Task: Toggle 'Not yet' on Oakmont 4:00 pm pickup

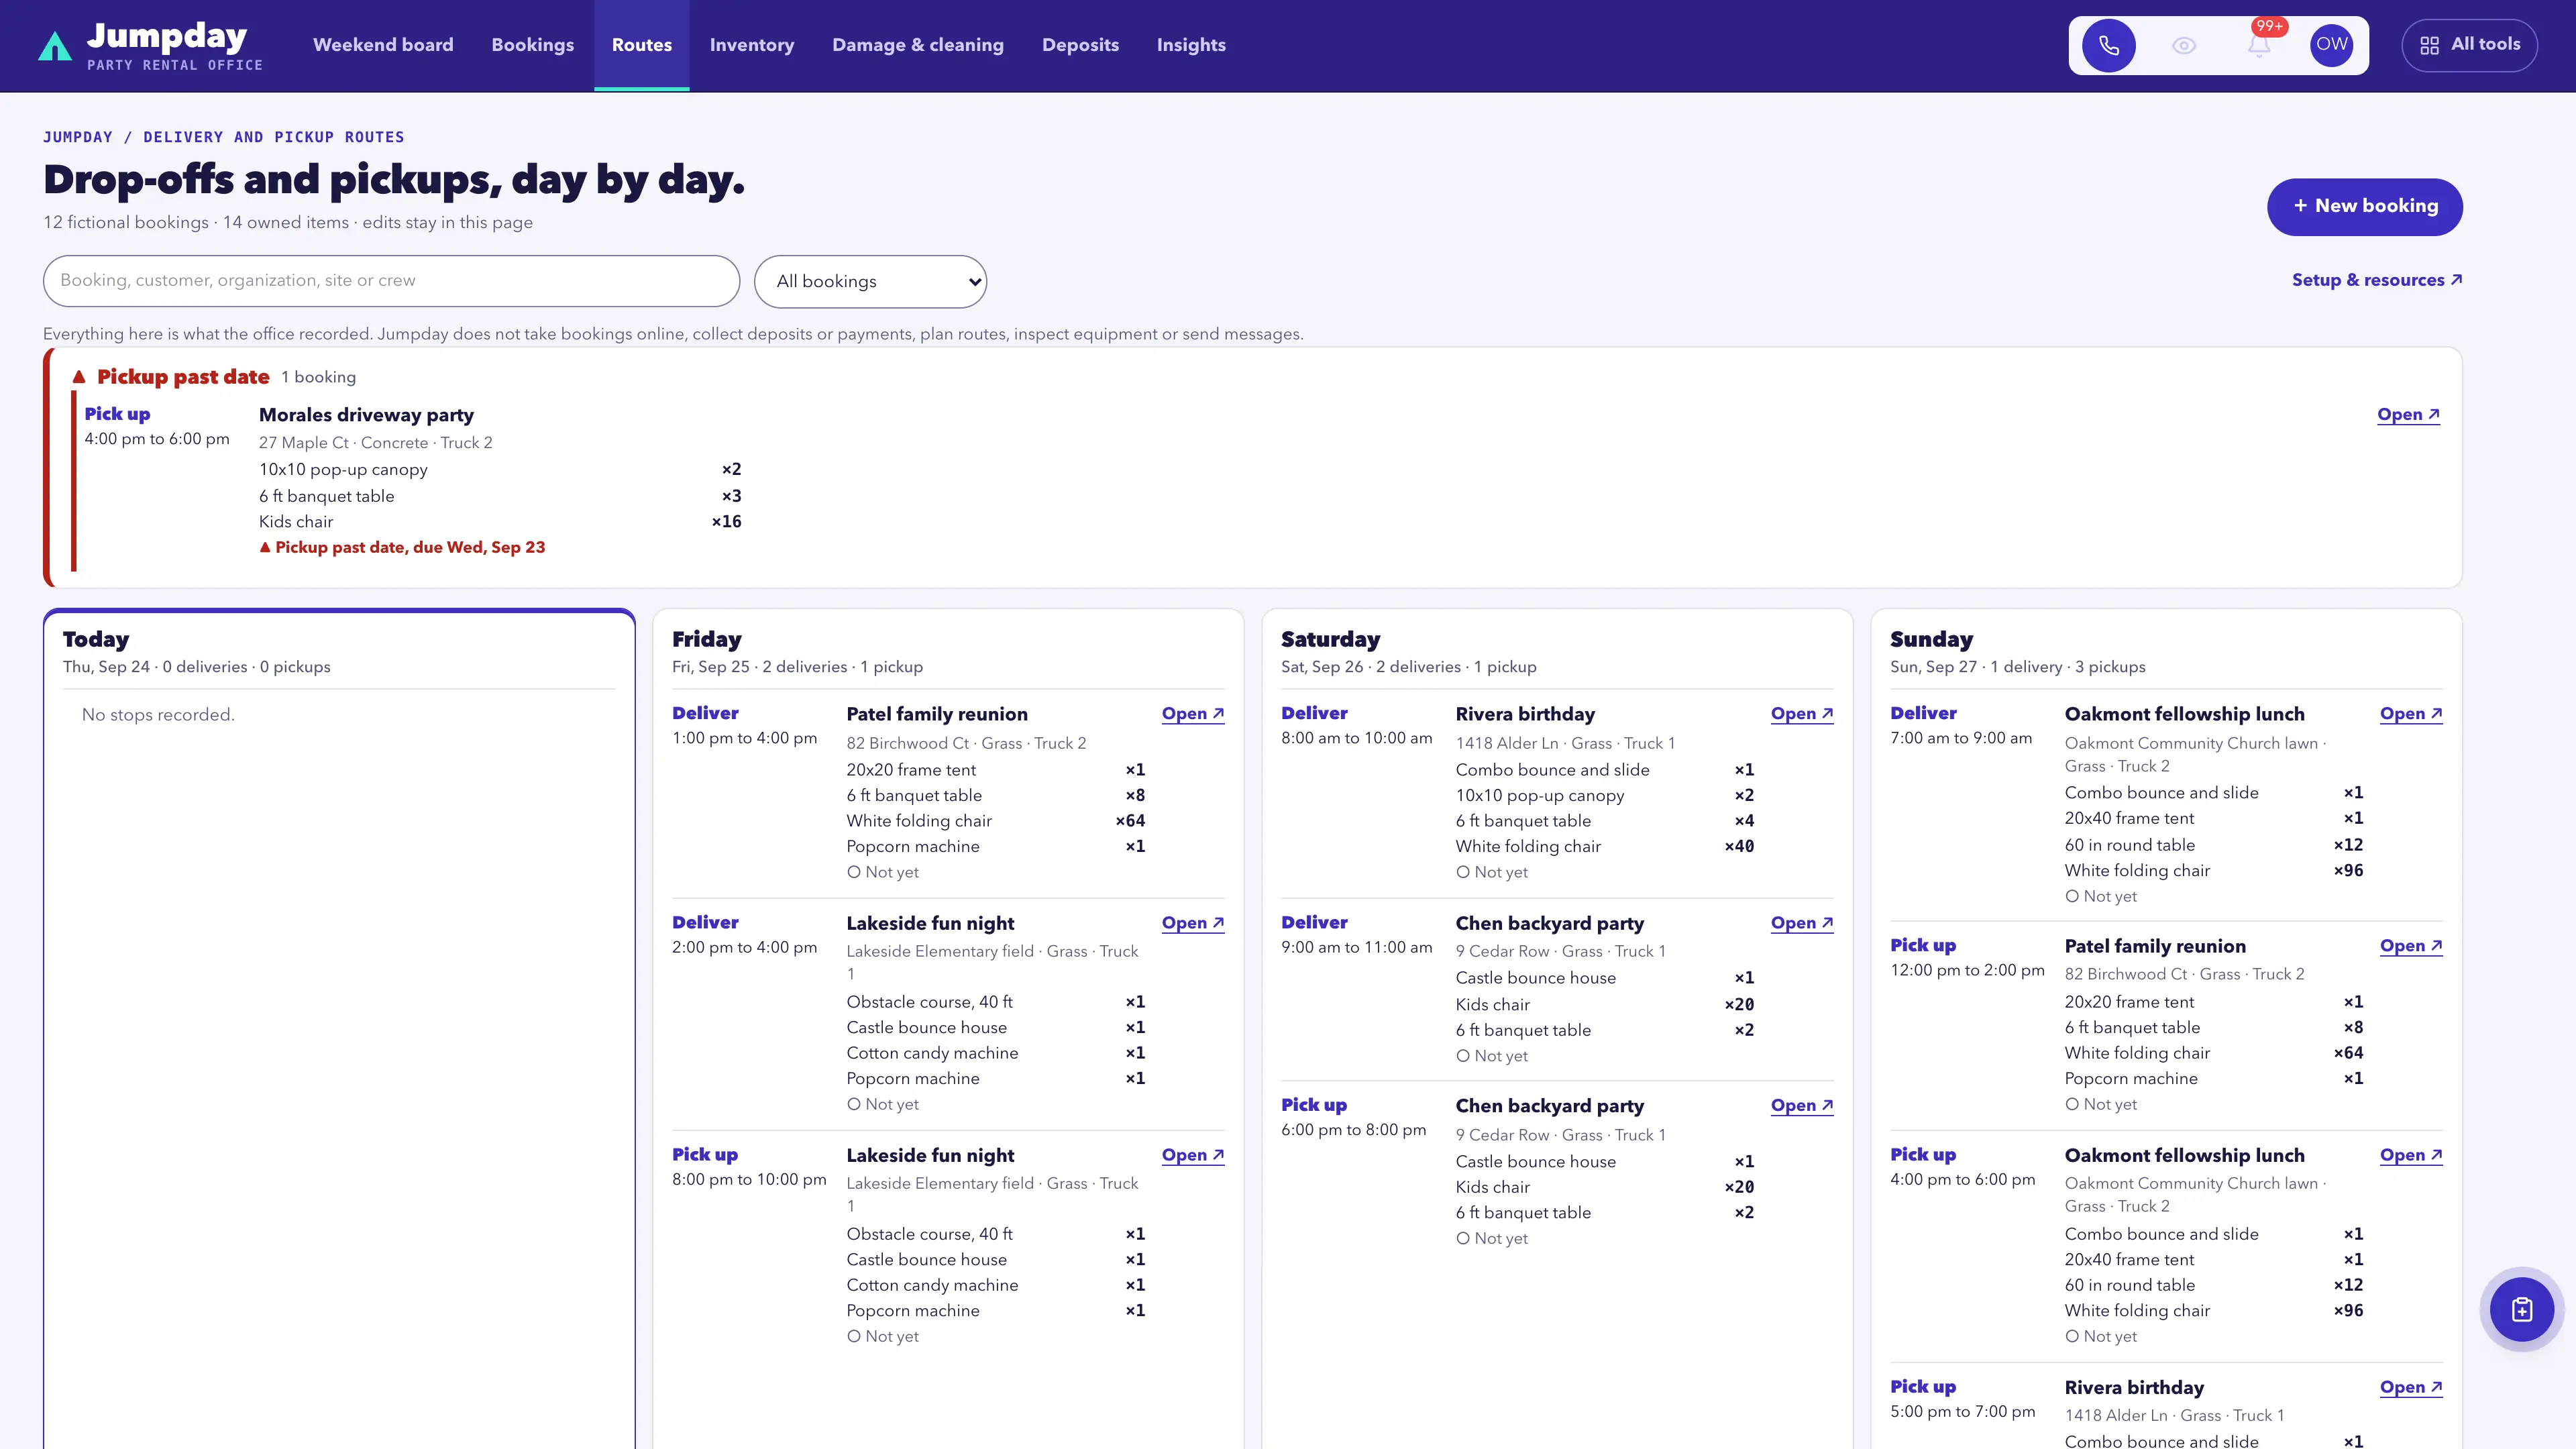Action: (x=2101, y=1336)
